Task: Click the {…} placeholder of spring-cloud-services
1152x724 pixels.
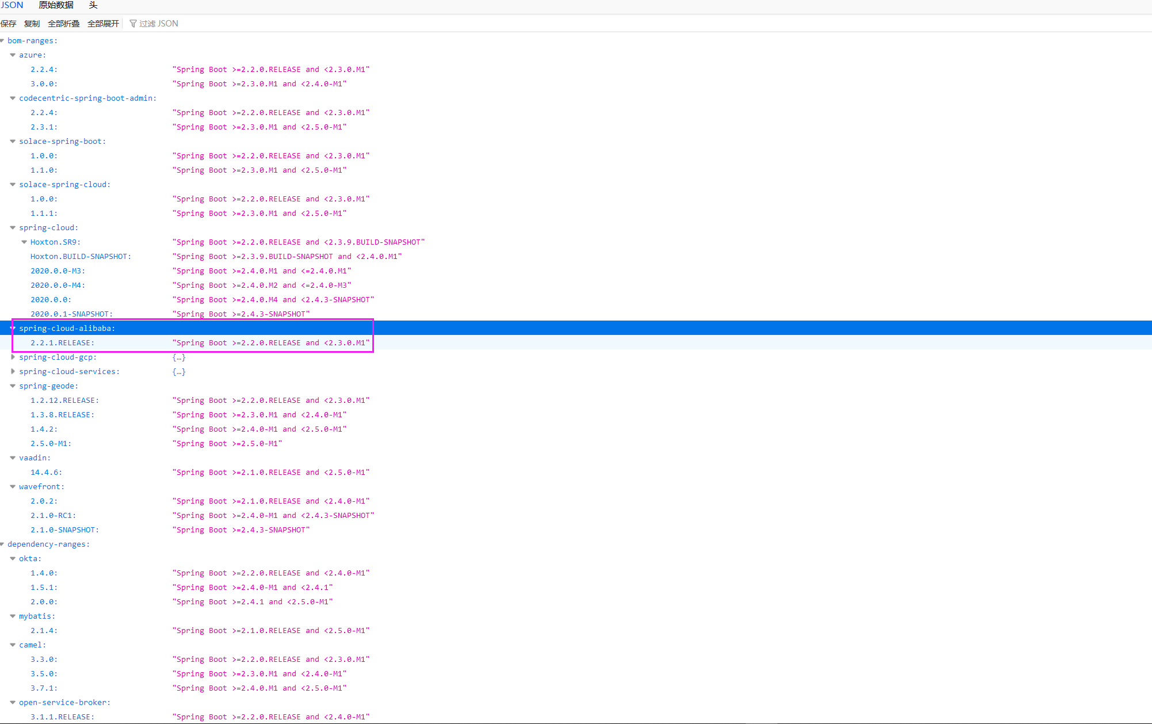Action: point(179,372)
